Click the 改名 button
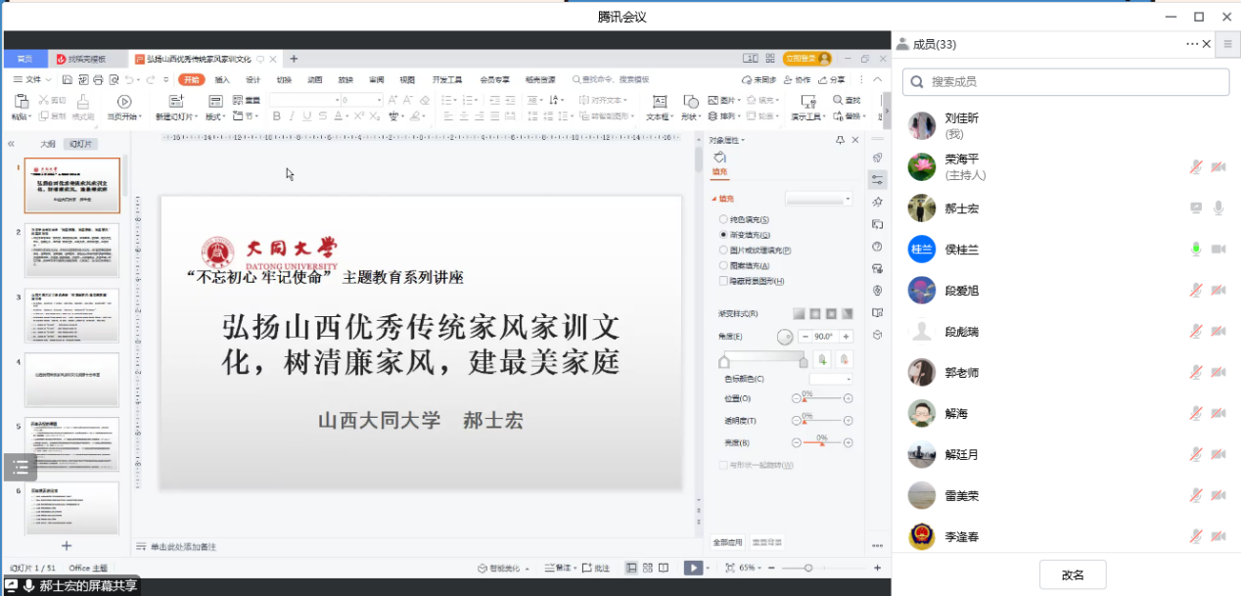 [1073, 574]
